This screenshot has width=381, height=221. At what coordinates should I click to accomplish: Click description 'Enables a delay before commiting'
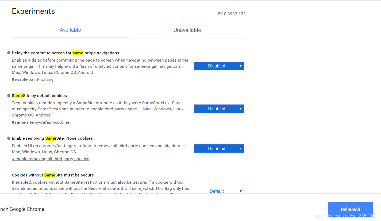point(100,66)
